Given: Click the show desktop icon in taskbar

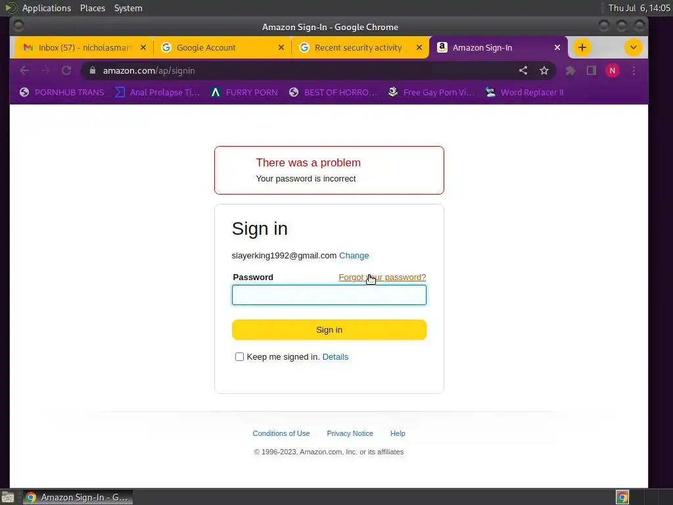Looking at the screenshot, I should click(x=8, y=497).
